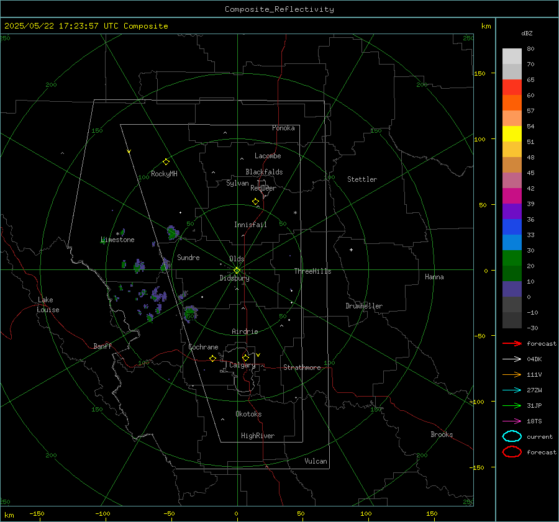Click the Limestone label
Image resolution: width=559 pixels, height=522 pixels.
[117, 240]
